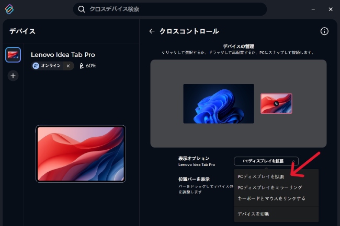Collapse the PCディスプレイを拡張 dropdown
340x226 pixels.
[x=266, y=161]
